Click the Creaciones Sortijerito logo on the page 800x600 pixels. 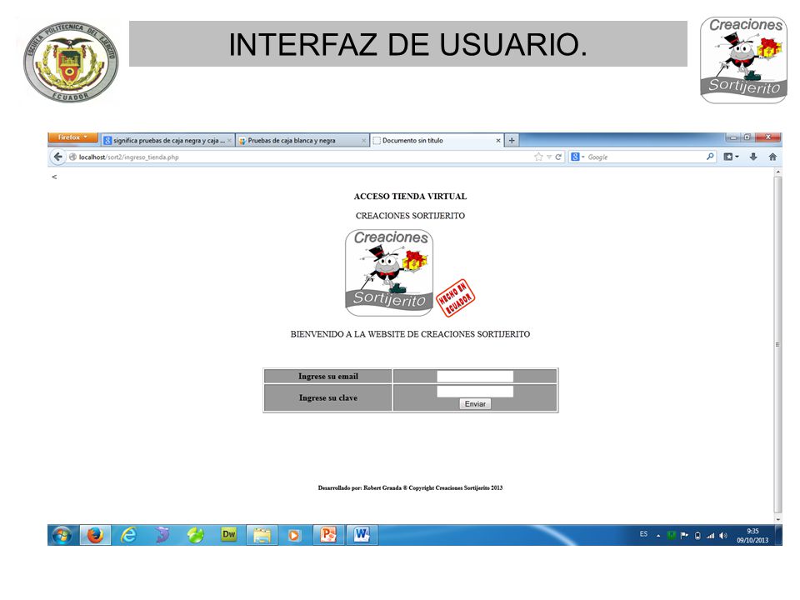click(389, 272)
